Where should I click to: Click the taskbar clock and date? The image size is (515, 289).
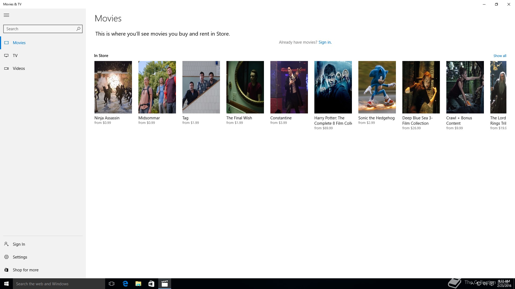[504, 284]
